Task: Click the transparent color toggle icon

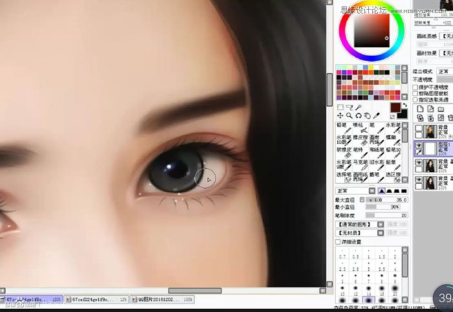Action: pos(392,117)
